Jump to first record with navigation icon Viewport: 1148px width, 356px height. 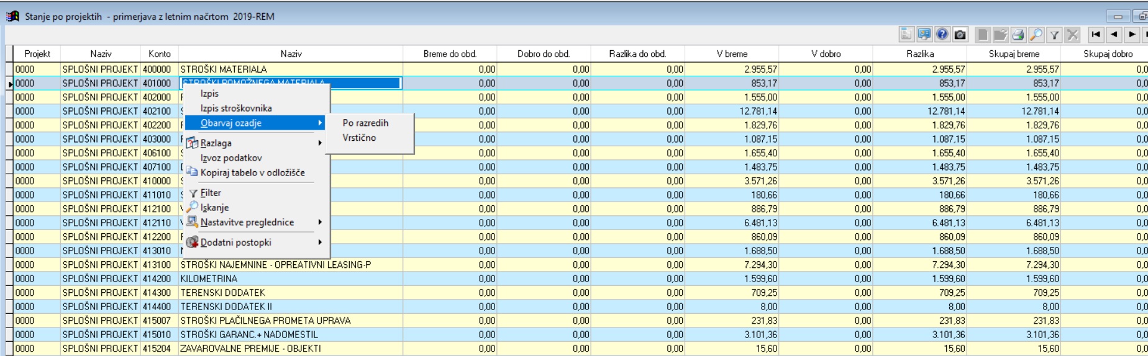click(1096, 35)
